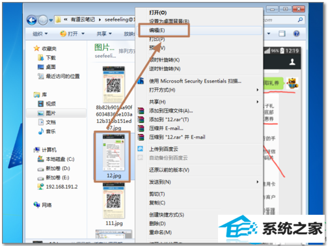The image size is (328, 246).
Task: Click the search magnifier icon
Action: click(x=300, y=20)
